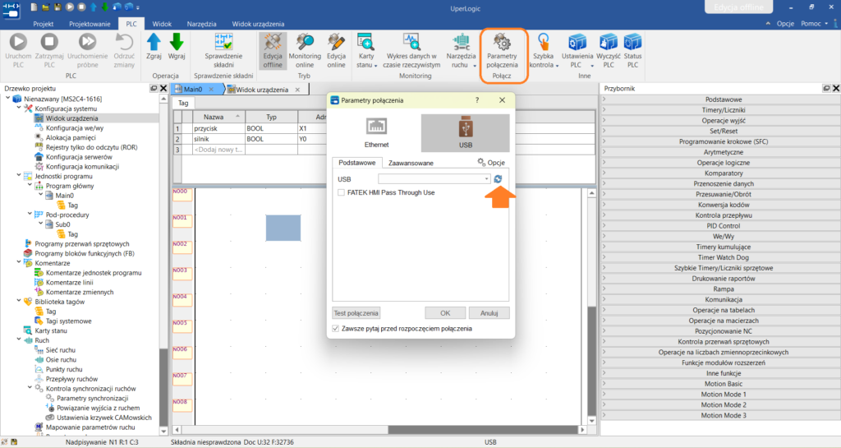Open Wykres danych w czasie rzeczywistym
841x448 pixels.
(411, 50)
